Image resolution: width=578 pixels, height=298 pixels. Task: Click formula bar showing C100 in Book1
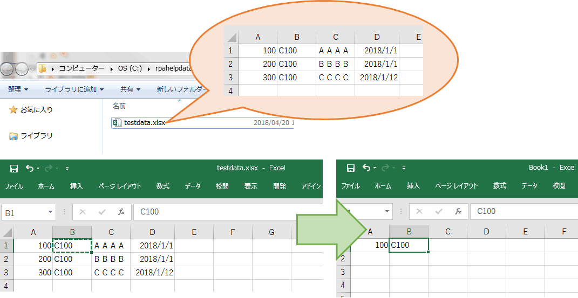(518, 211)
